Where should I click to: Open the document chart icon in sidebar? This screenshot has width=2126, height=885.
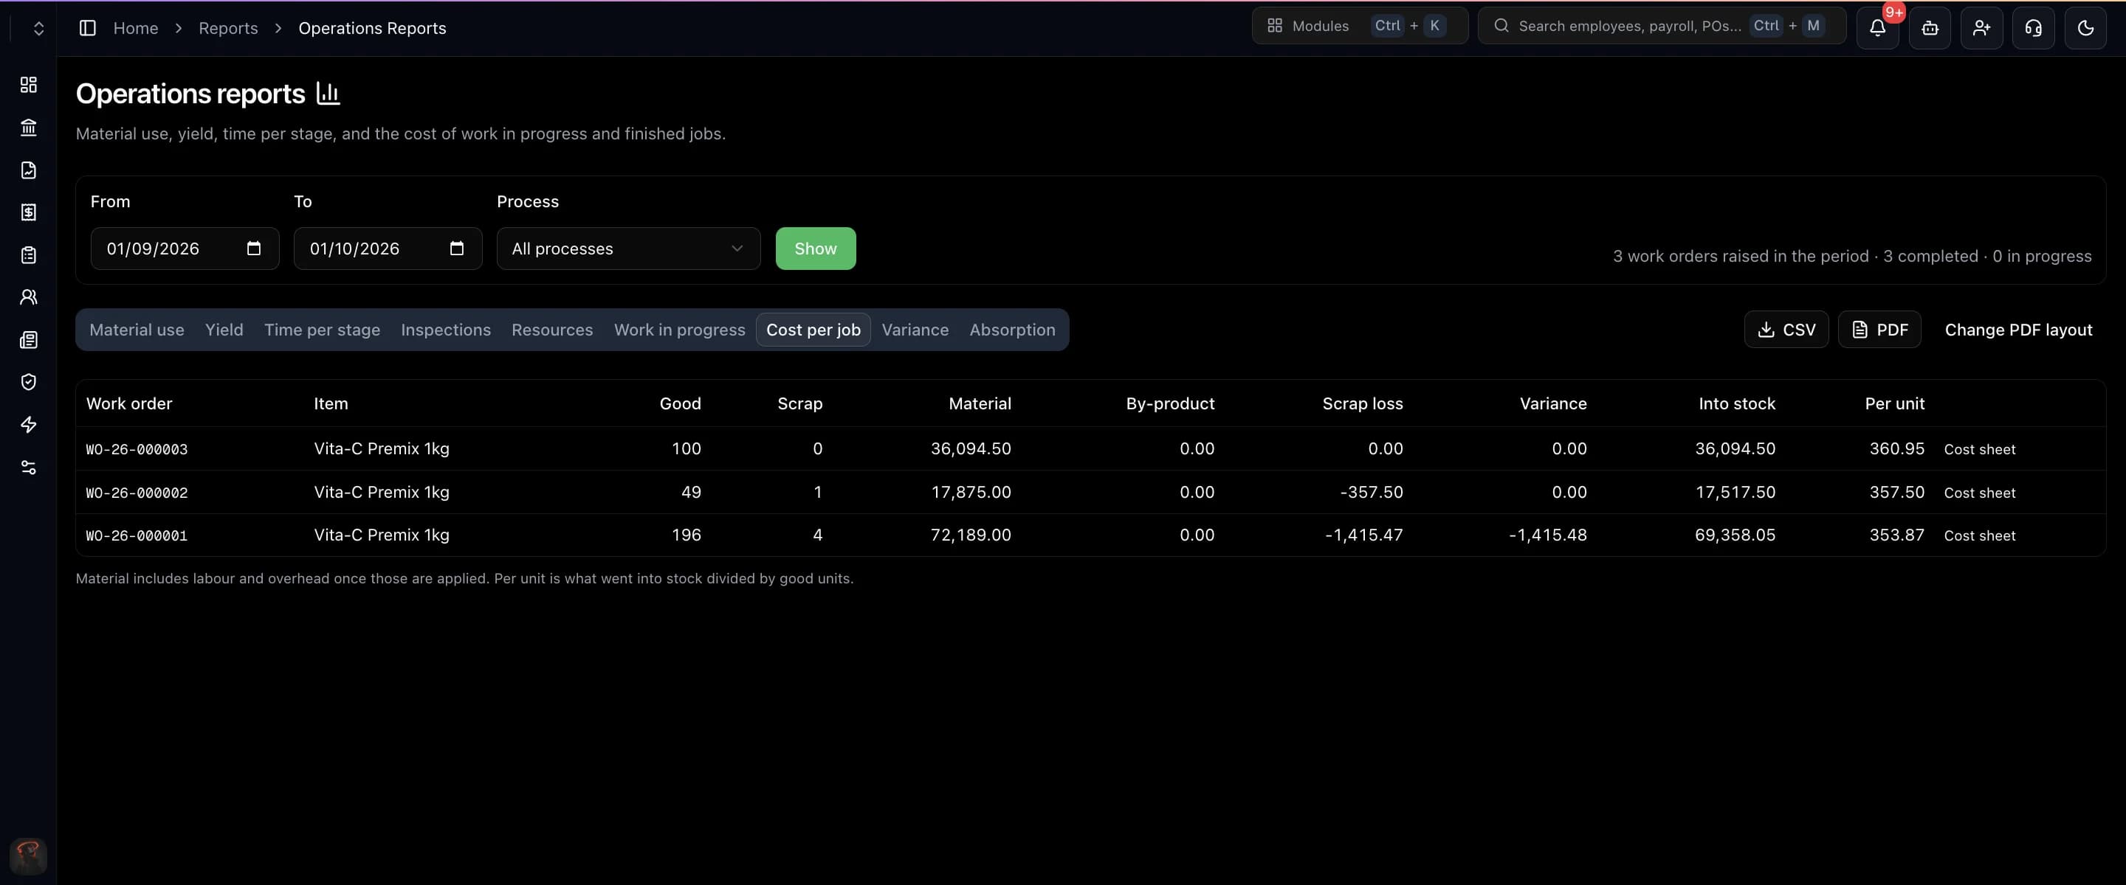pyautogui.click(x=28, y=170)
